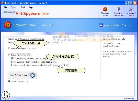Open Advanced Tools gears icon
138x101 pixels.
131,9
